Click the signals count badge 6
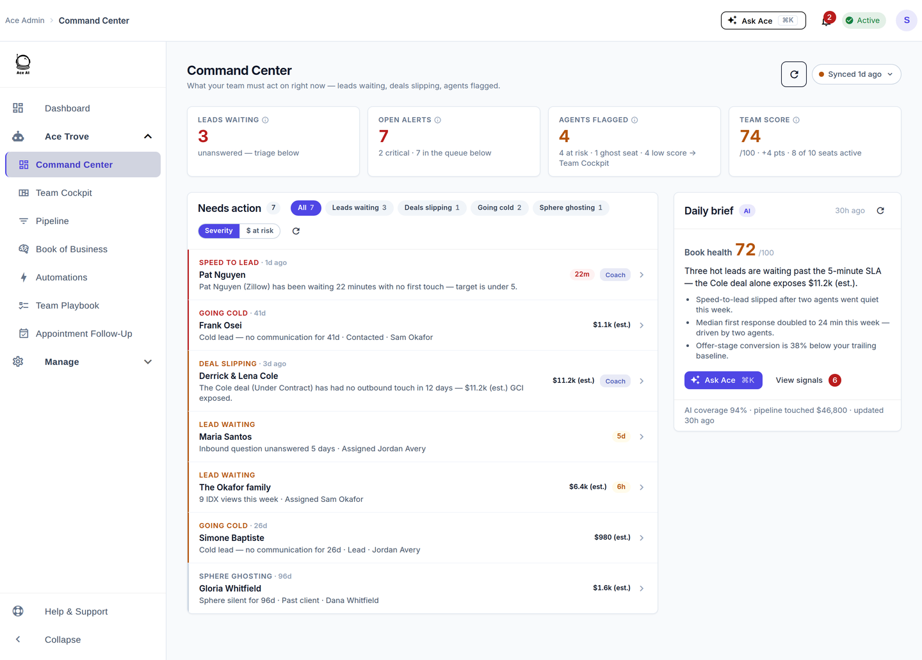This screenshot has width=922, height=660. pyautogui.click(x=835, y=380)
